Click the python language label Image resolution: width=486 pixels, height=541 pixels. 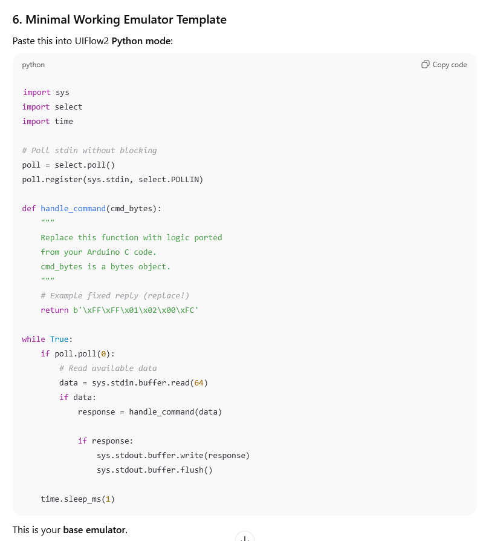(33, 65)
